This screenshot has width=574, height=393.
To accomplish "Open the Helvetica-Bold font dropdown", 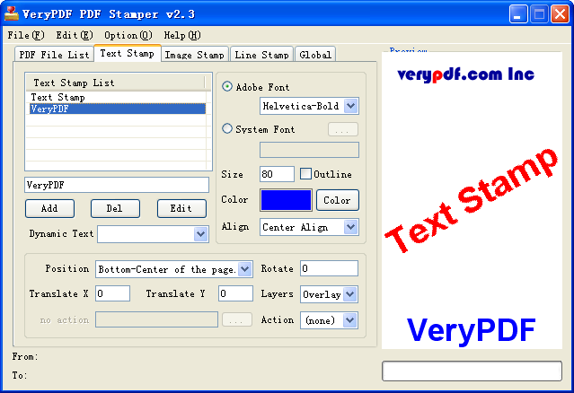I will coord(350,106).
